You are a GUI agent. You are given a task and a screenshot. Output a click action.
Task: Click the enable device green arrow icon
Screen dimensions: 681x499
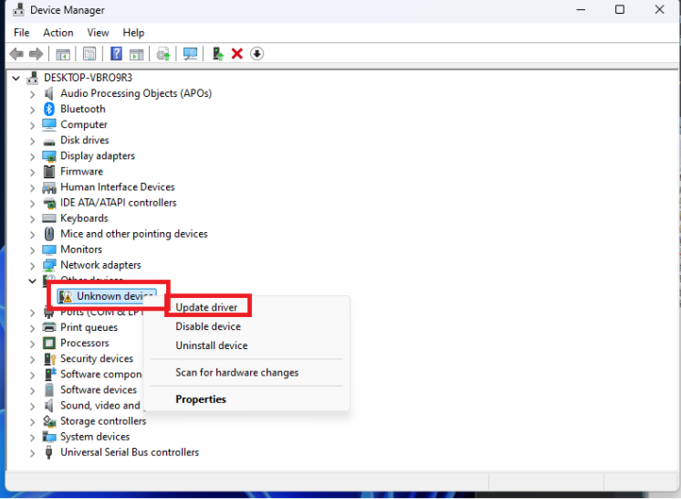pos(217,54)
